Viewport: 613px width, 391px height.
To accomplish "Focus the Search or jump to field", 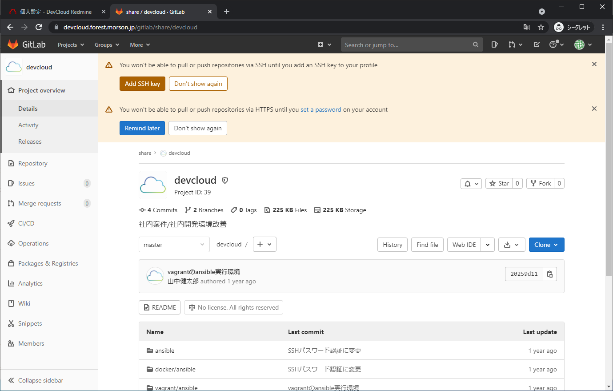I will (407, 44).
